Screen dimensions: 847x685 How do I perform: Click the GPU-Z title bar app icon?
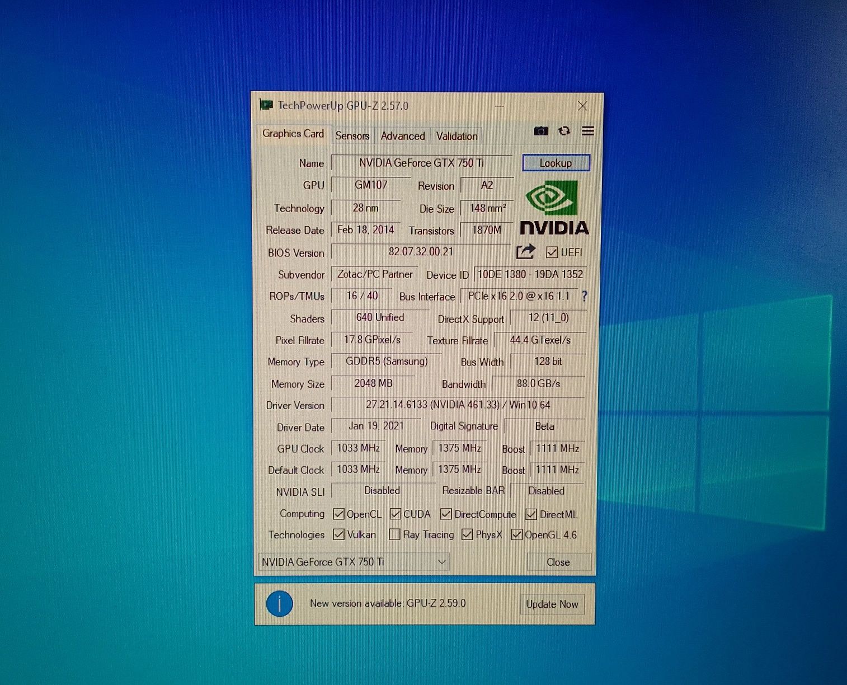pos(266,105)
